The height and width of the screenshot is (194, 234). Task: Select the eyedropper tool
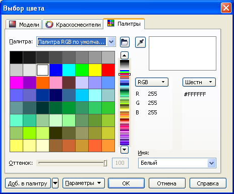[140, 42]
